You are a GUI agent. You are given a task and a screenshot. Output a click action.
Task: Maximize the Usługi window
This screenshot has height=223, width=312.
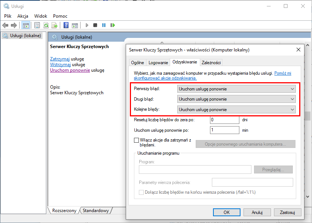click(x=286, y=6)
